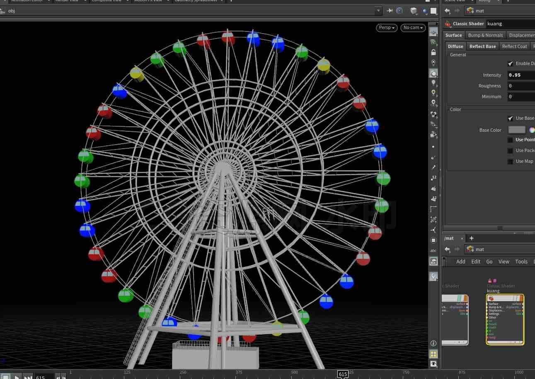Expand the obj path dropdown arrow
Screen dimensions: 535x379
(x=378, y=11)
